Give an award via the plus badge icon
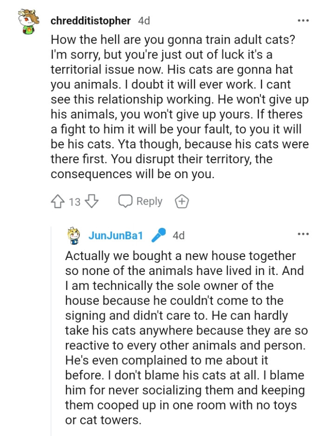The image size is (325, 436). coord(182,201)
